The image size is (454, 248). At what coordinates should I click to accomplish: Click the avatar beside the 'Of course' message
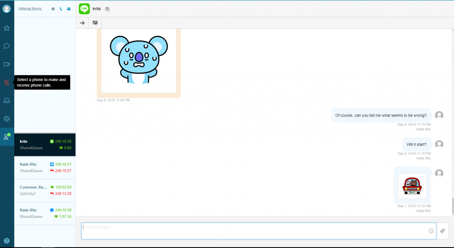439,115
